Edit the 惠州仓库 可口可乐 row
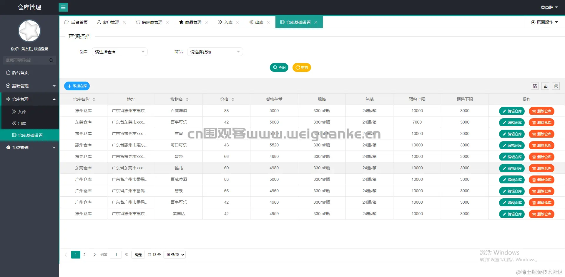565x277 pixels. tap(512, 146)
